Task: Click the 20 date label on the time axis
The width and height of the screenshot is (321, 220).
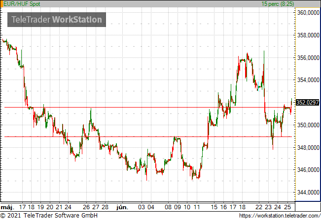Action: click(x=50, y=207)
